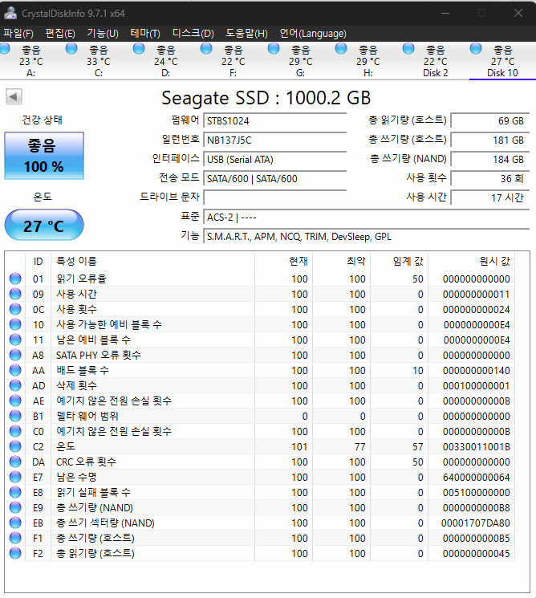Select drive F: status tab
Screen dimensions: 536x598
click(x=233, y=61)
